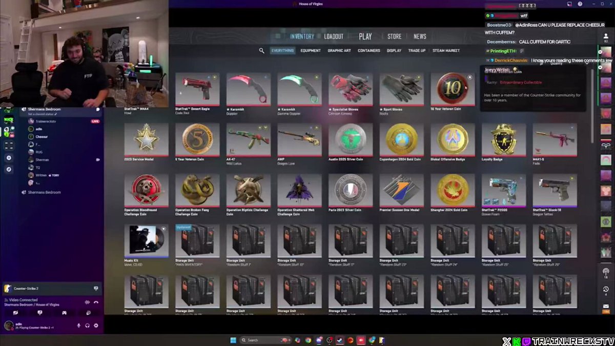Viewport: 615px width, 346px height.
Task: Open the Trade Up filter
Action: click(x=417, y=51)
